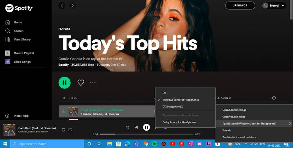
Task: Click the song progress bar
Action: pyautogui.click(x=146, y=134)
